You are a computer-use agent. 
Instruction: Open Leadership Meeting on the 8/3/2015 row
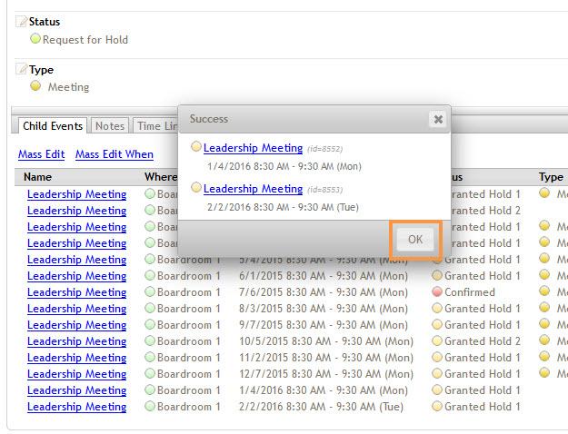(x=77, y=309)
